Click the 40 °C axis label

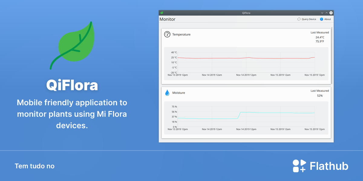[174, 52]
